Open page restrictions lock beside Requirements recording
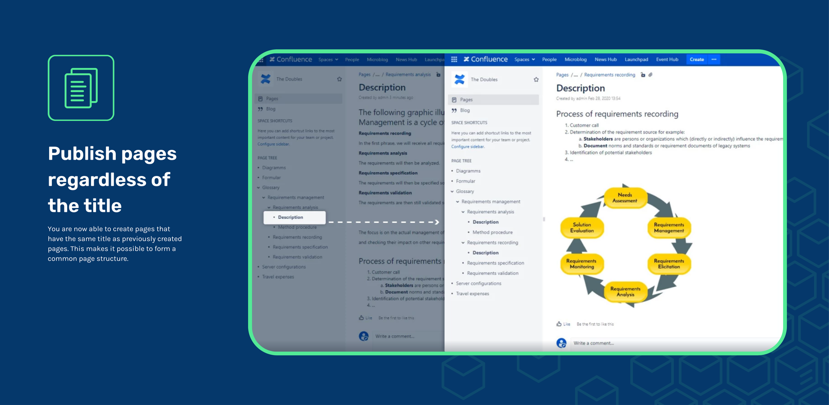 coord(643,75)
